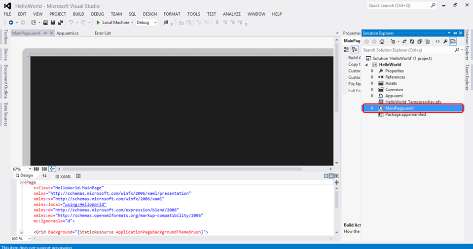Click the New Project toolbar icon
The width and height of the screenshot is (473, 249).
[x=34, y=23]
